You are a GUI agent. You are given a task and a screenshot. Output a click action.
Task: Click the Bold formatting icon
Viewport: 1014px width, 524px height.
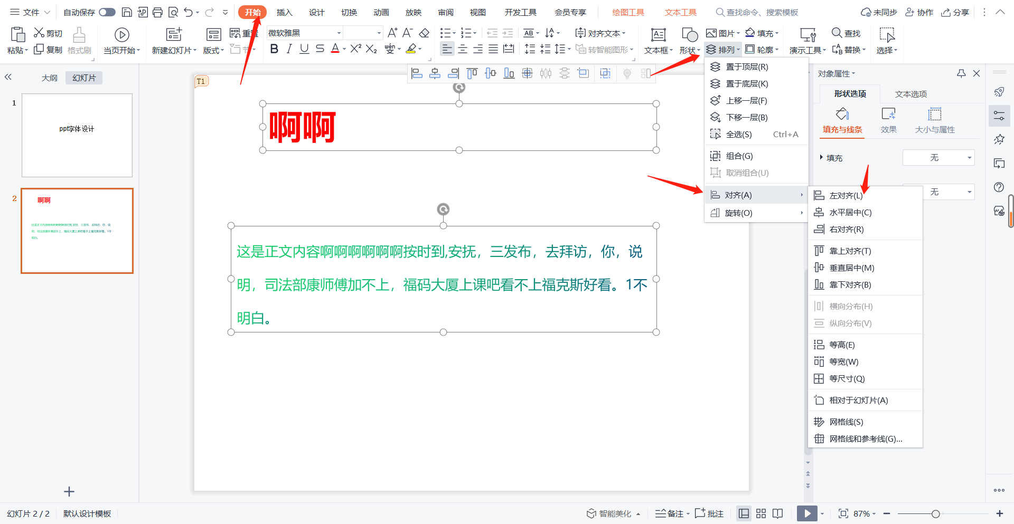(x=274, y=49)
